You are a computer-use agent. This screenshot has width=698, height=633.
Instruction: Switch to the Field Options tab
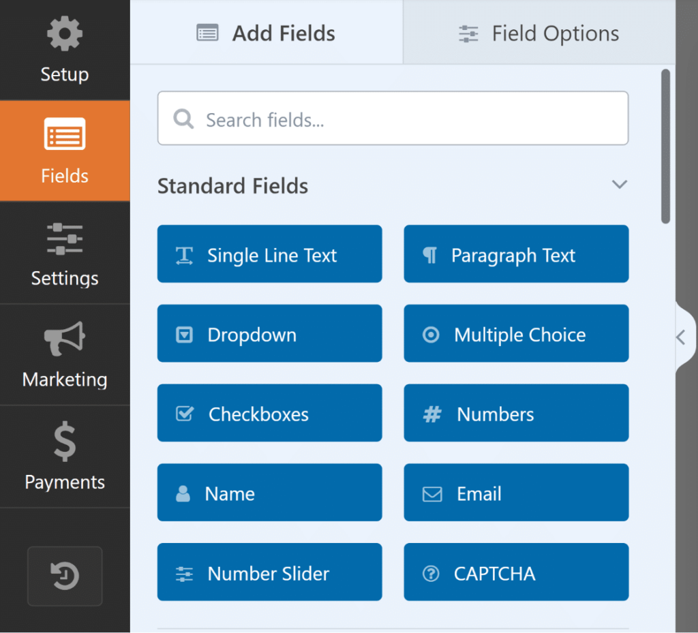tap(538, 32)
